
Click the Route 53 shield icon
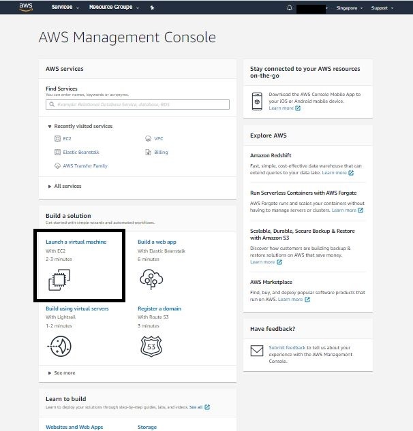tap(151, 347)
